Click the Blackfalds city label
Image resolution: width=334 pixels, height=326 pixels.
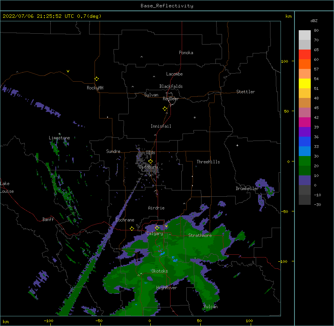(x=171, y=86)
